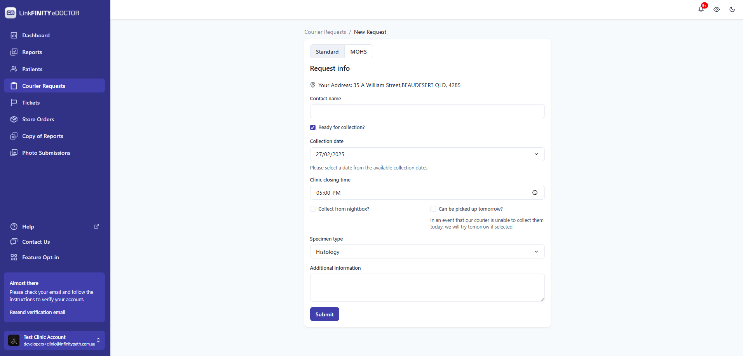Click the notifications bell icon
The height and width of the screenshot is (356, 743).
coord(701,9)
